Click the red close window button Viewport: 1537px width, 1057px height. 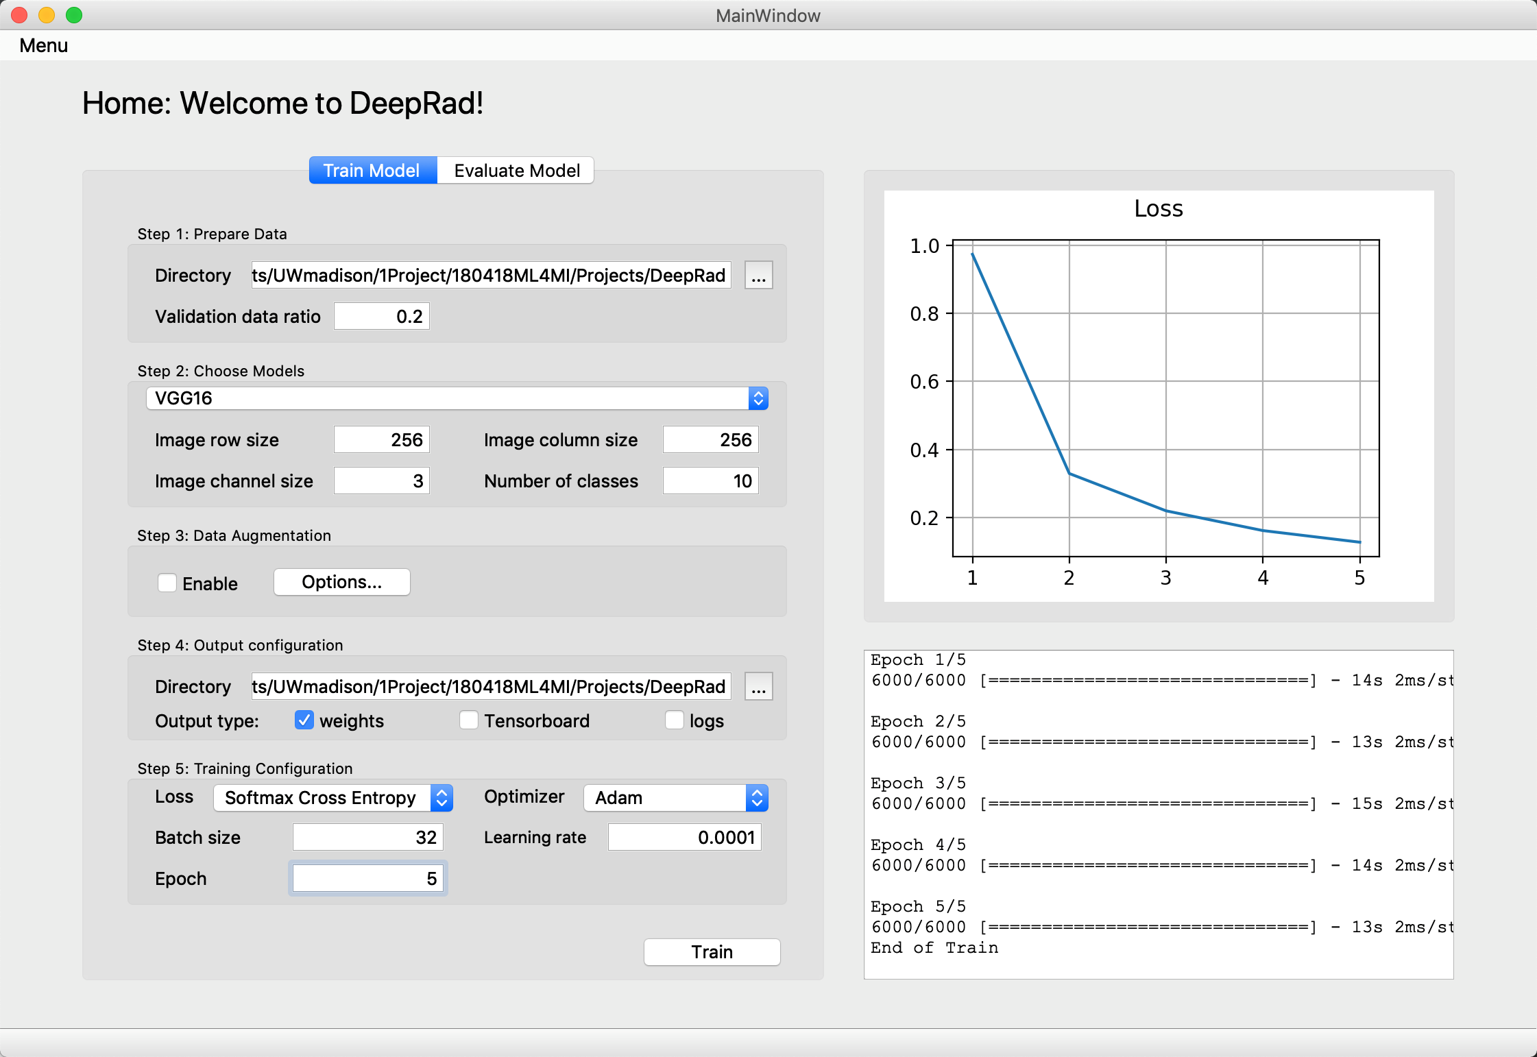[x=19, y=15]
